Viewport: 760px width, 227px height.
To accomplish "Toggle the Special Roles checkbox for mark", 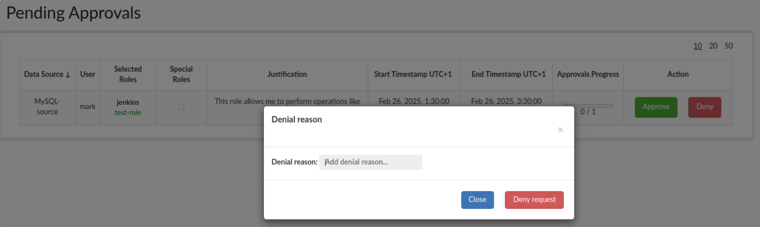I will [181, 107].
